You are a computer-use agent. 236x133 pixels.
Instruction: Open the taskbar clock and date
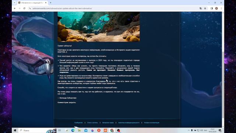point(212,130)
